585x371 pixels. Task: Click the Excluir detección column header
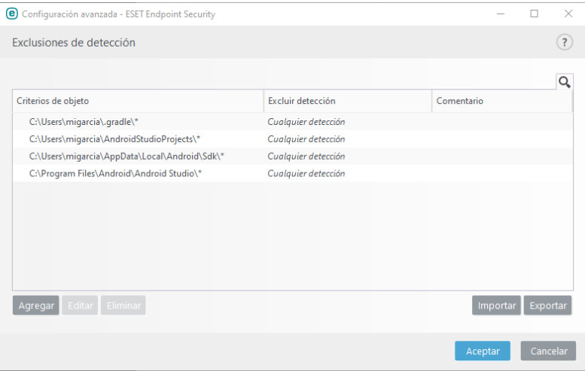347,101
